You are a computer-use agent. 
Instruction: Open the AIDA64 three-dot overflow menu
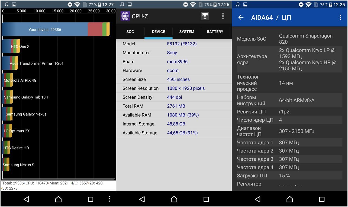(x=340, y=18)
